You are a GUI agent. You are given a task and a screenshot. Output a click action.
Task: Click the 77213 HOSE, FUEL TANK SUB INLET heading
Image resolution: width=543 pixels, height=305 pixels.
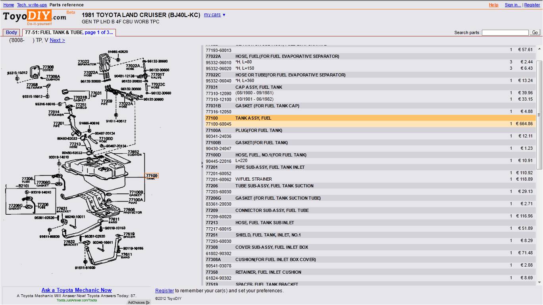tap(370, 223)
